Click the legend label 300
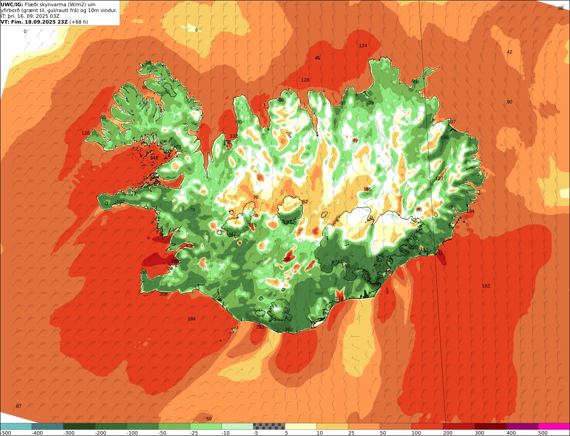 (x=479, y=433)
